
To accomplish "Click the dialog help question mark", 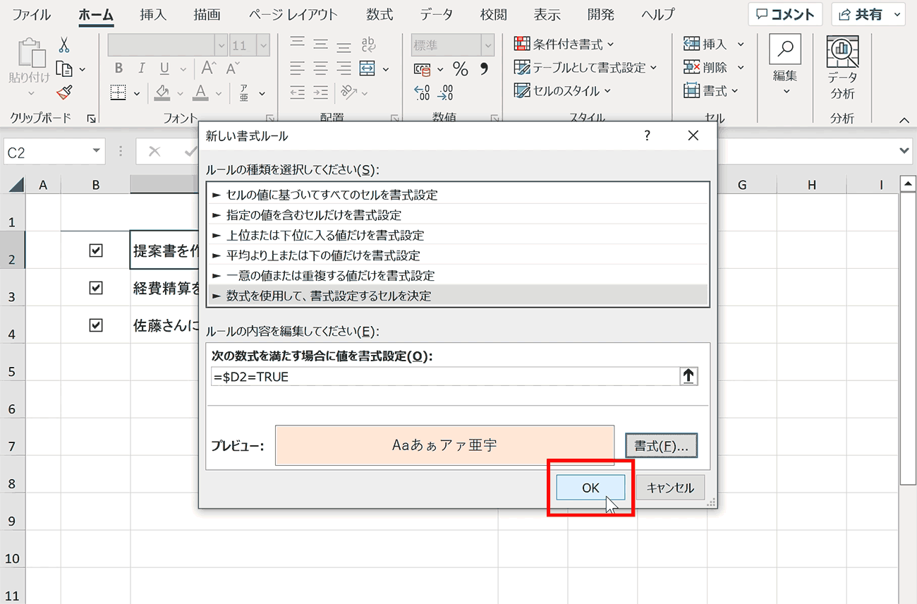I will [648, 135].
